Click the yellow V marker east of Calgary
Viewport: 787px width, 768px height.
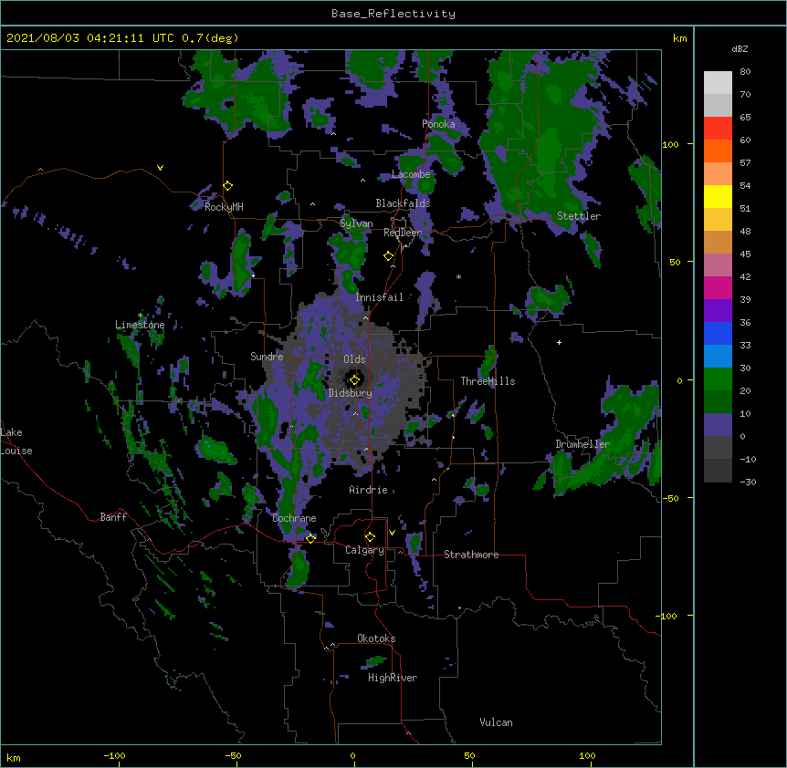tap(392, 533)
